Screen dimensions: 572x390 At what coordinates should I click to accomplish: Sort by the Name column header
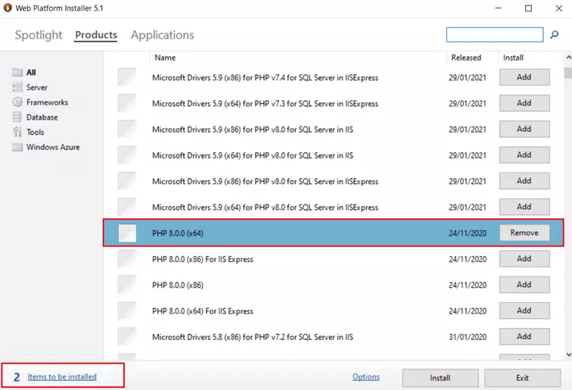[165, 58]
